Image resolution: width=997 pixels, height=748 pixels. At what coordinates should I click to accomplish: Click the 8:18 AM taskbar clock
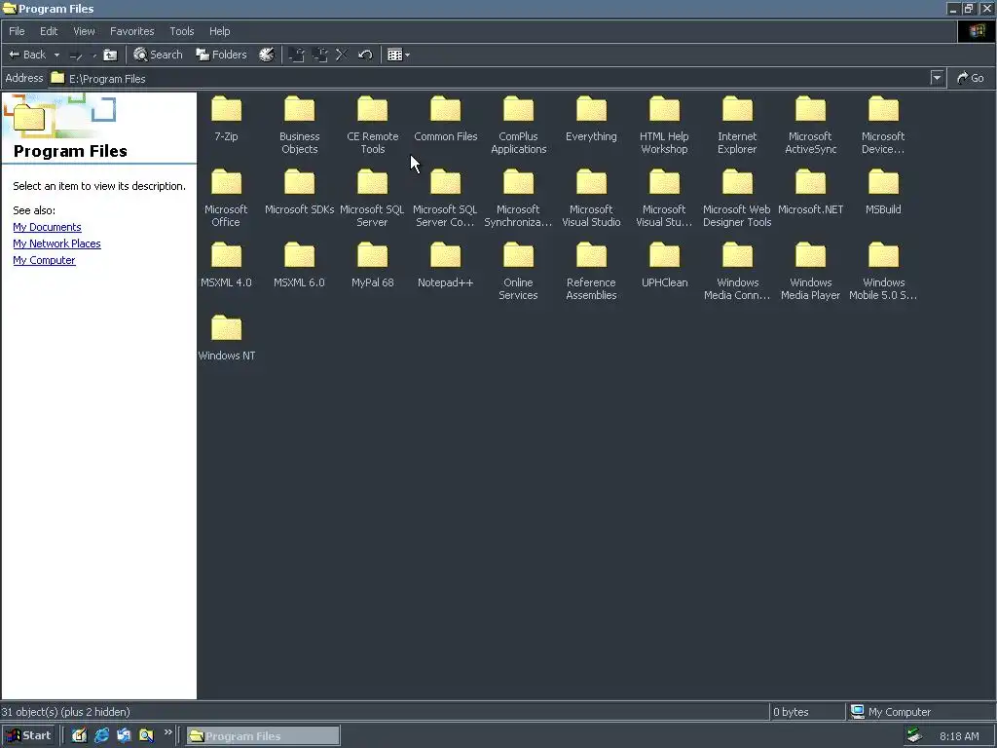pyautogui.click(x=959, y=736)
